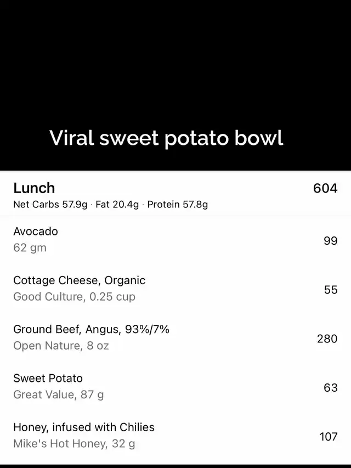This screenshot has width=351, height=468.
Task: Select the Net Carbs 57.9g value
Action: (x=50, y=205)
